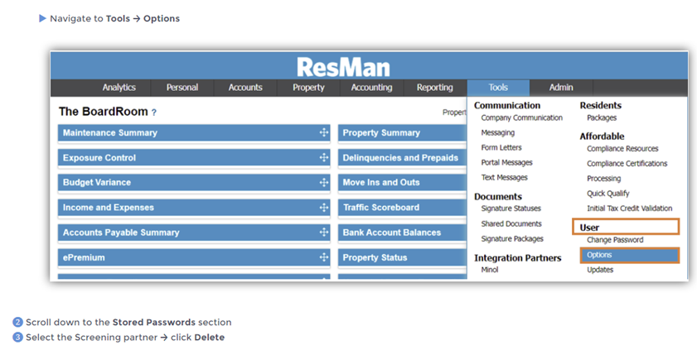Viewport: 697px width, 350px height.
Task: Select Processing under Affordable
Action: coord(603,179)
